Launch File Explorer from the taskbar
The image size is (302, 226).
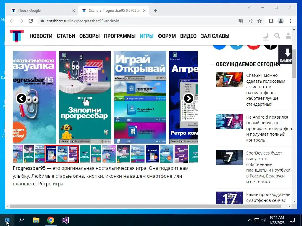click(x=36, y=220)
